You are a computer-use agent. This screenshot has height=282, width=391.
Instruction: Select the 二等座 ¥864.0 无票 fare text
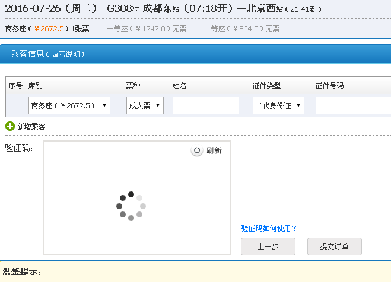241,29
